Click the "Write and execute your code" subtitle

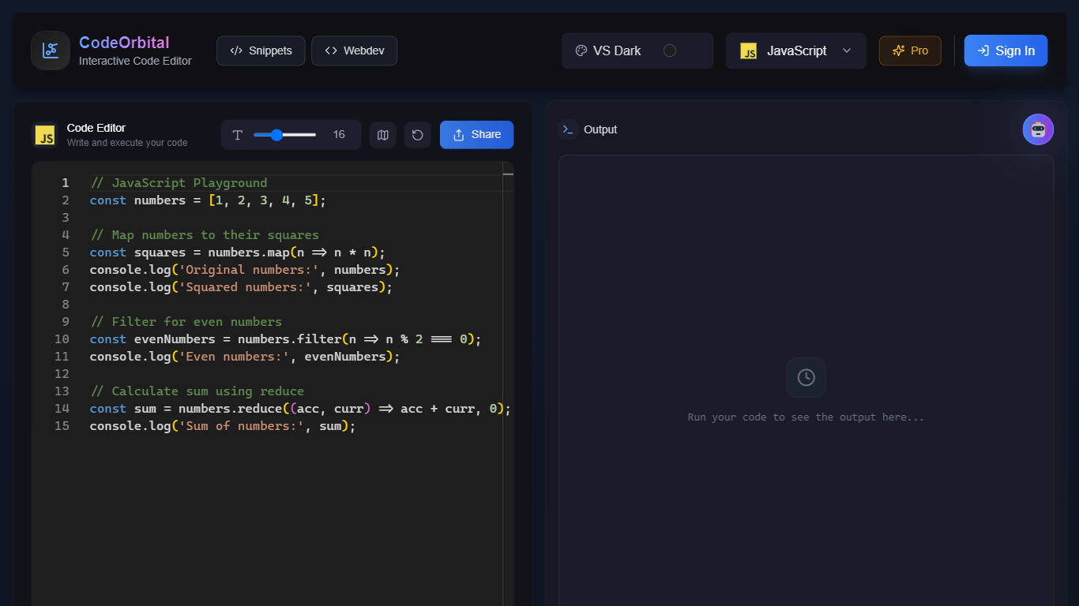127,143
